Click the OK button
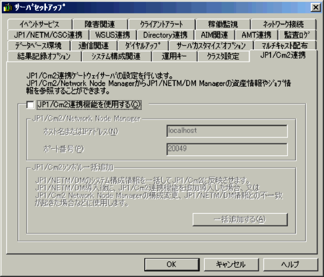324x277 pixels. pos(172,264)
